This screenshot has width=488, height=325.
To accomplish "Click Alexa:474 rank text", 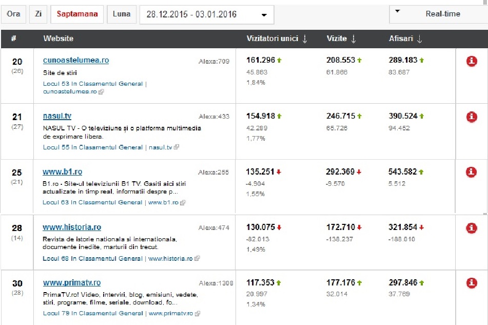I will pos(214,228).
